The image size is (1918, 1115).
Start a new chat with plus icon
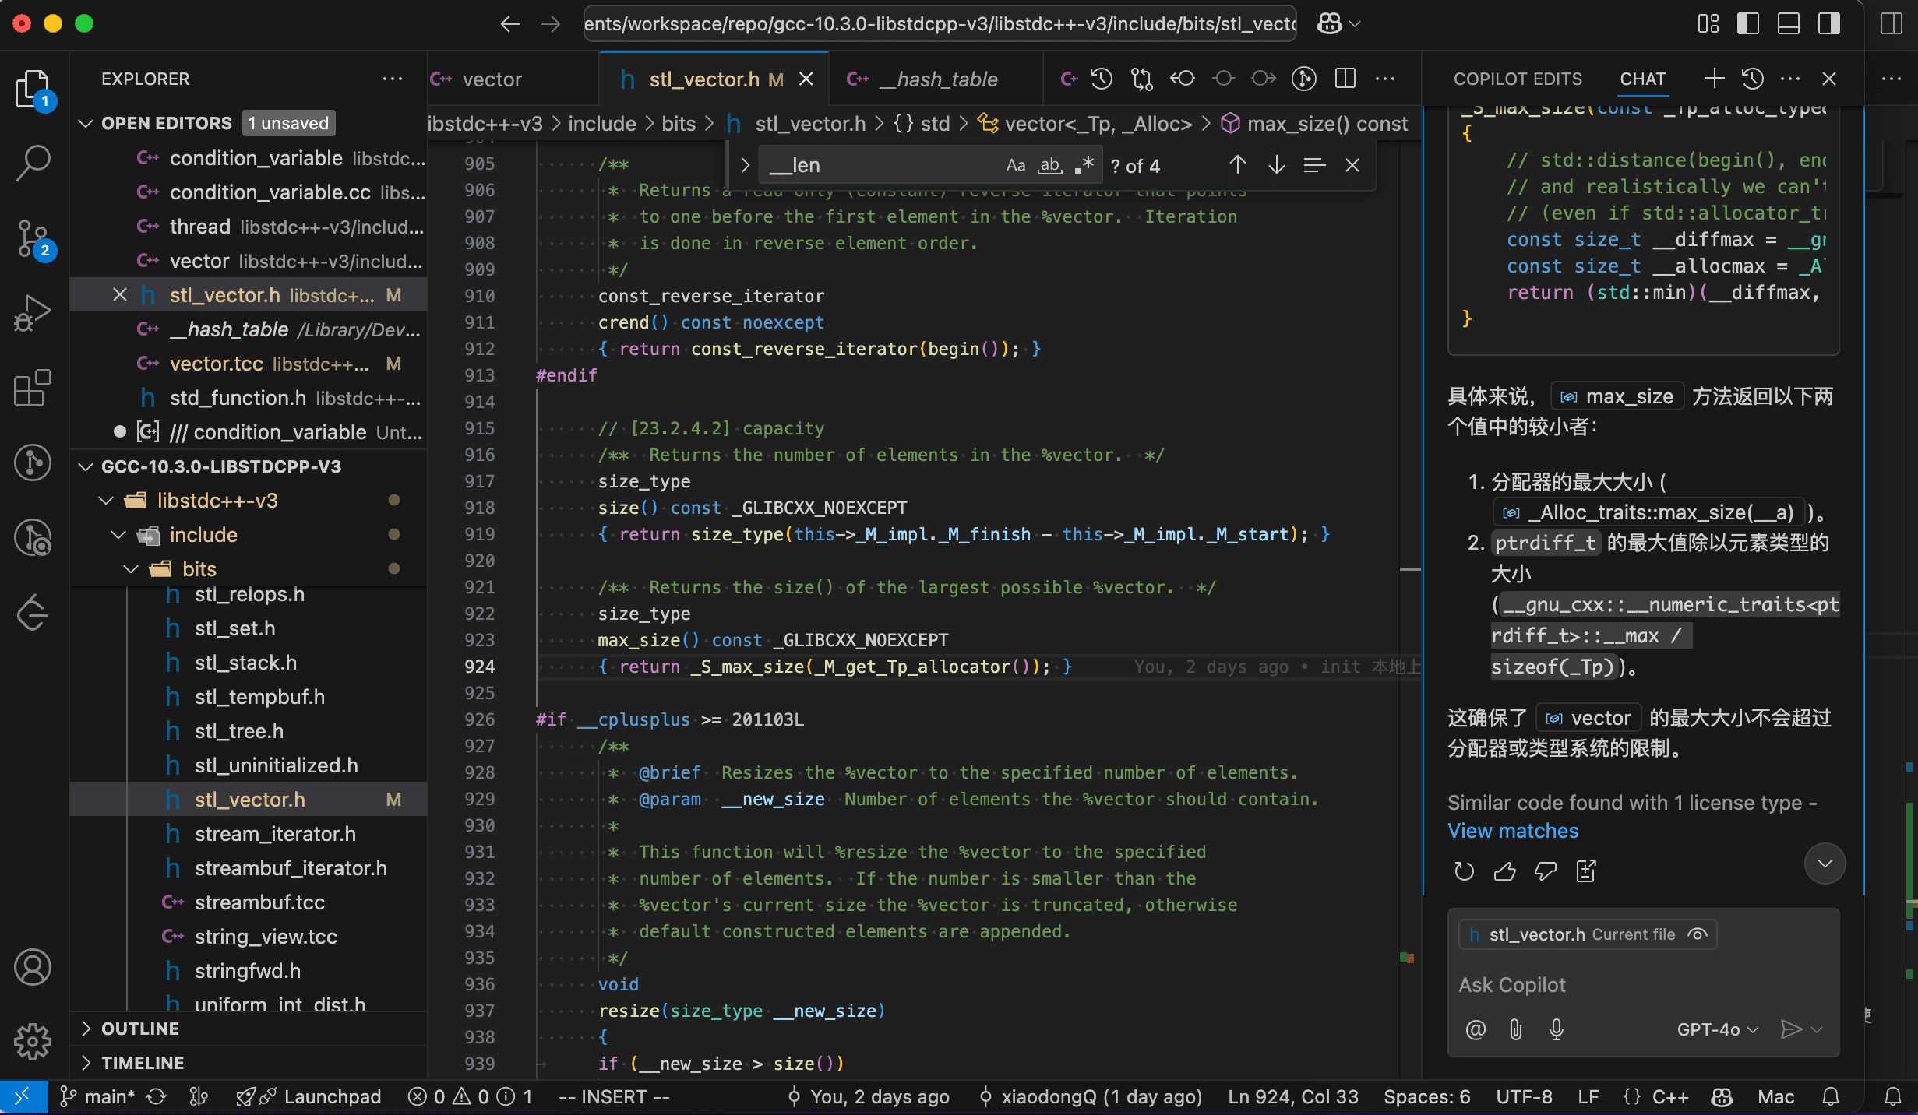tap(1714, 79)
